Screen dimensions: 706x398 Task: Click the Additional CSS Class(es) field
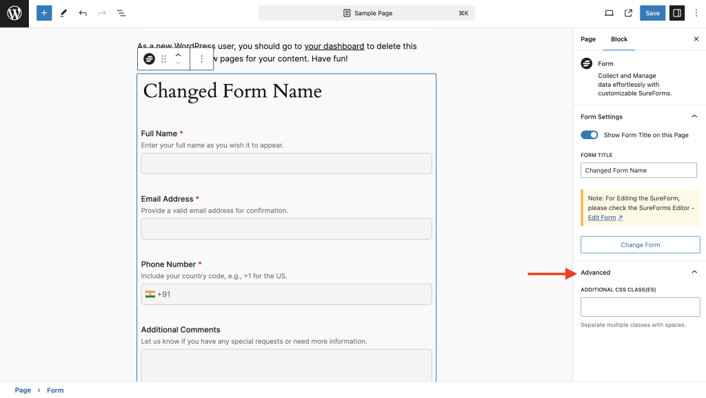(x=640, y=307)
